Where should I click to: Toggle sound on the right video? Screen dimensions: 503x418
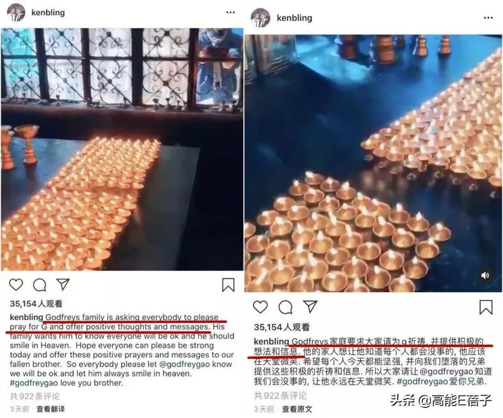click(x=485, y=275)
